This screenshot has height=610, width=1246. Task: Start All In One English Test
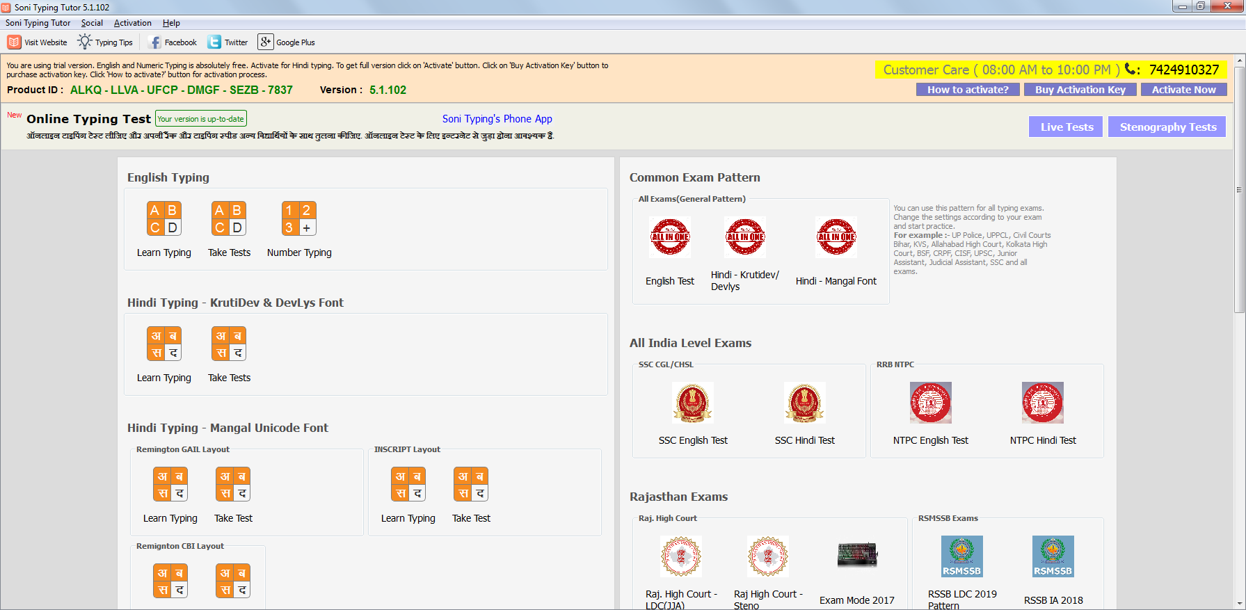(x=670, y=236)
